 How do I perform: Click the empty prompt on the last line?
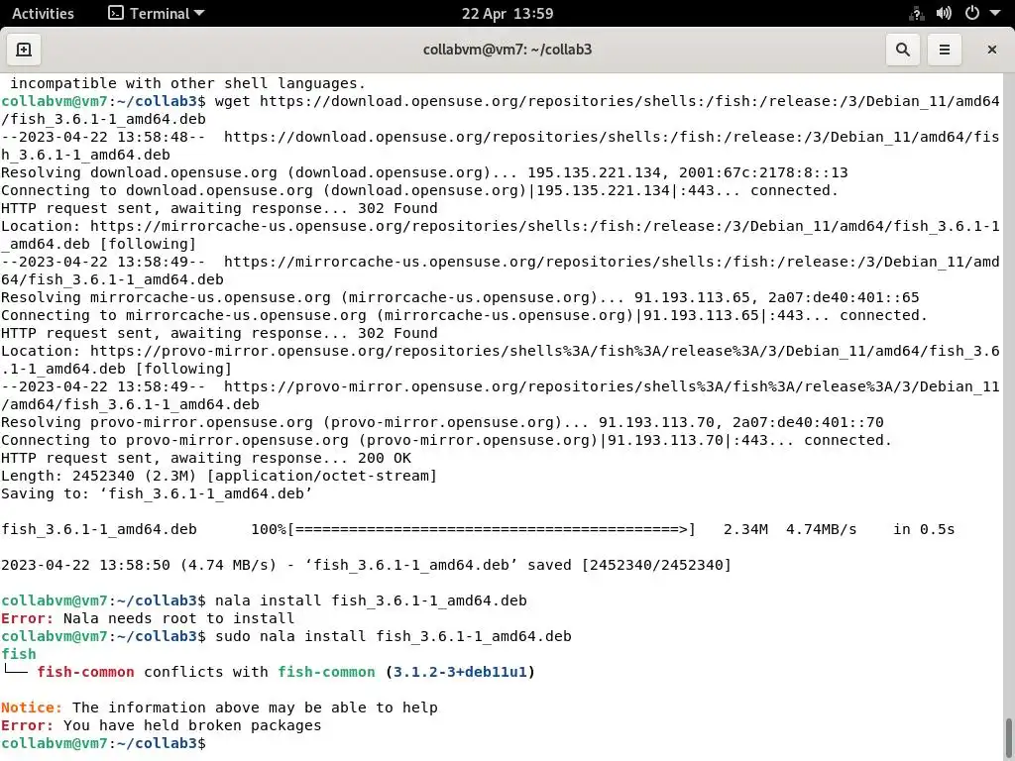103,743
